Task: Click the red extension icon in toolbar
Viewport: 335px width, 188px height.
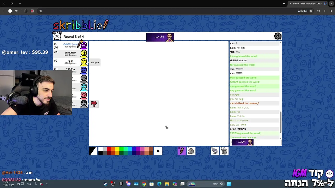Action: point(32,11)
